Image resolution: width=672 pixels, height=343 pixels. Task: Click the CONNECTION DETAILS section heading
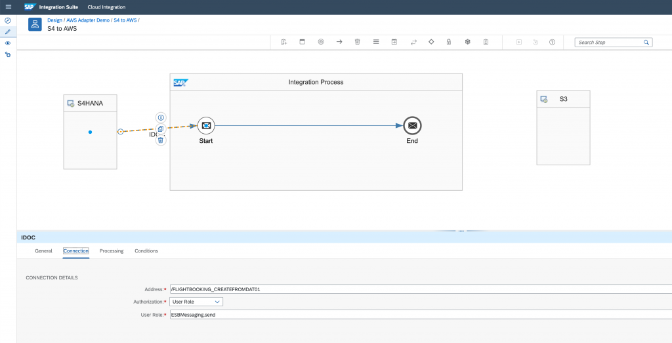52,278
